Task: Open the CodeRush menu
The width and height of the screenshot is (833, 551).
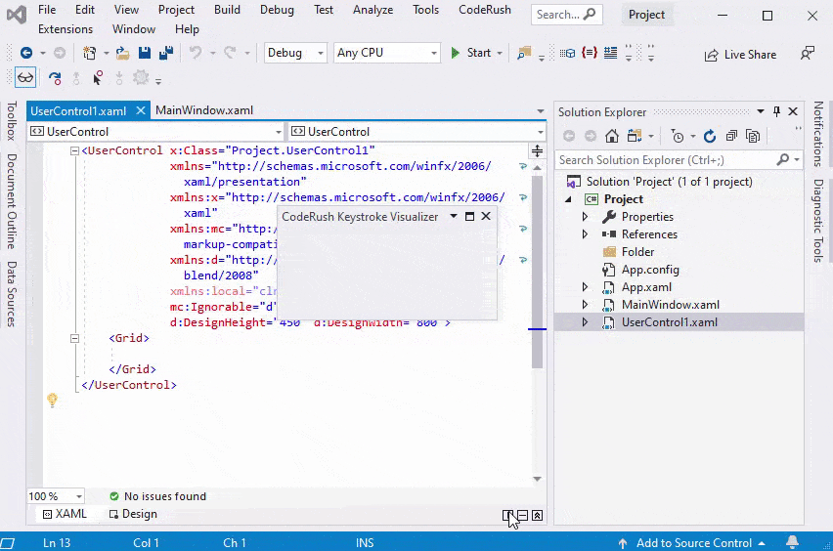Action: 483,10
